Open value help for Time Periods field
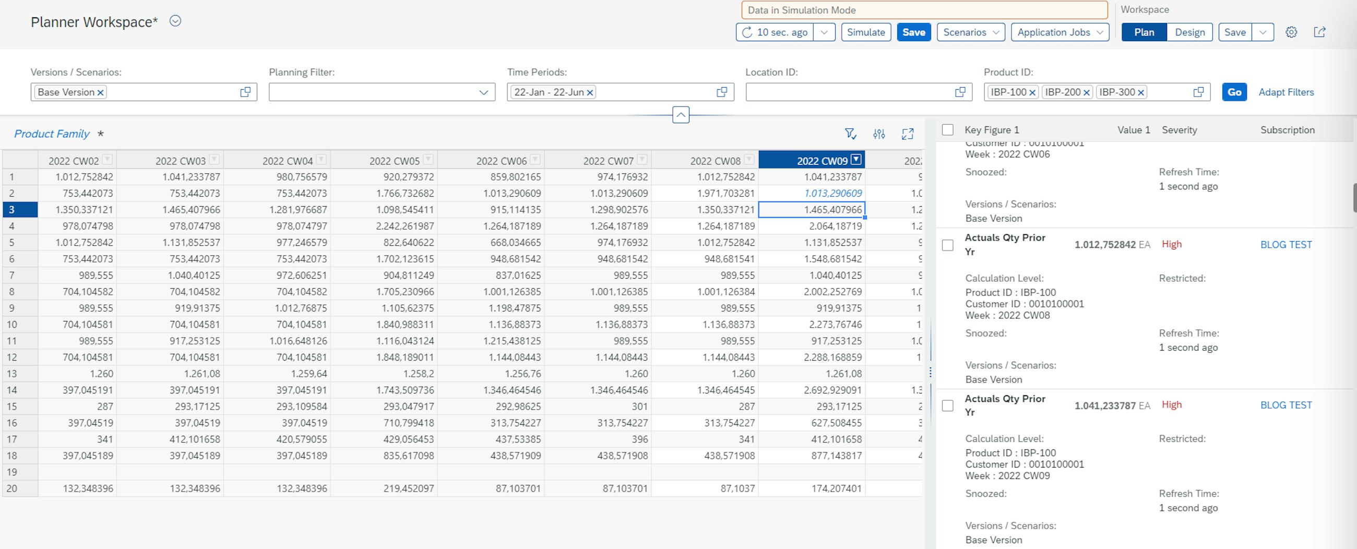 pos(722,92)
